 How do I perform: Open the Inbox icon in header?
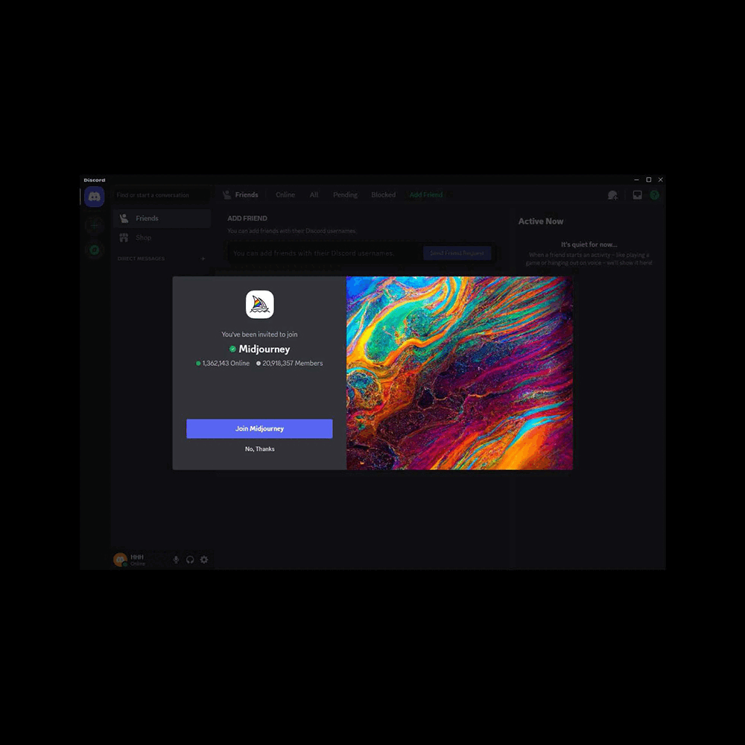637,195
